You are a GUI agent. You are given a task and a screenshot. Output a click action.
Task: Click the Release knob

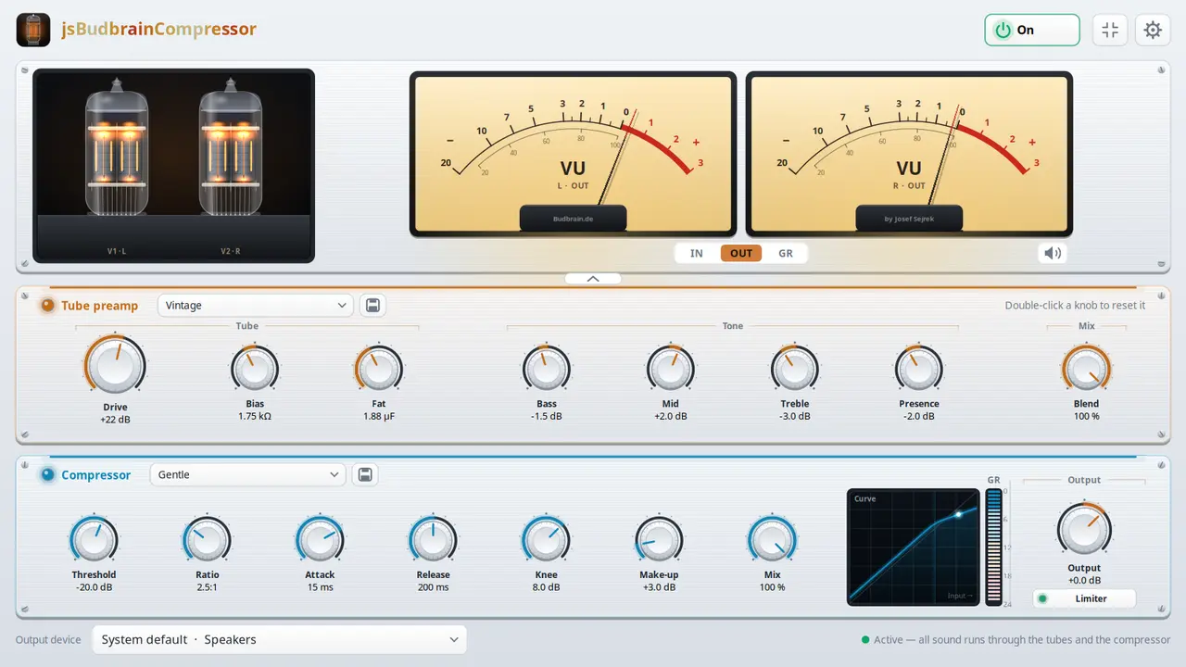coord(433,539)
